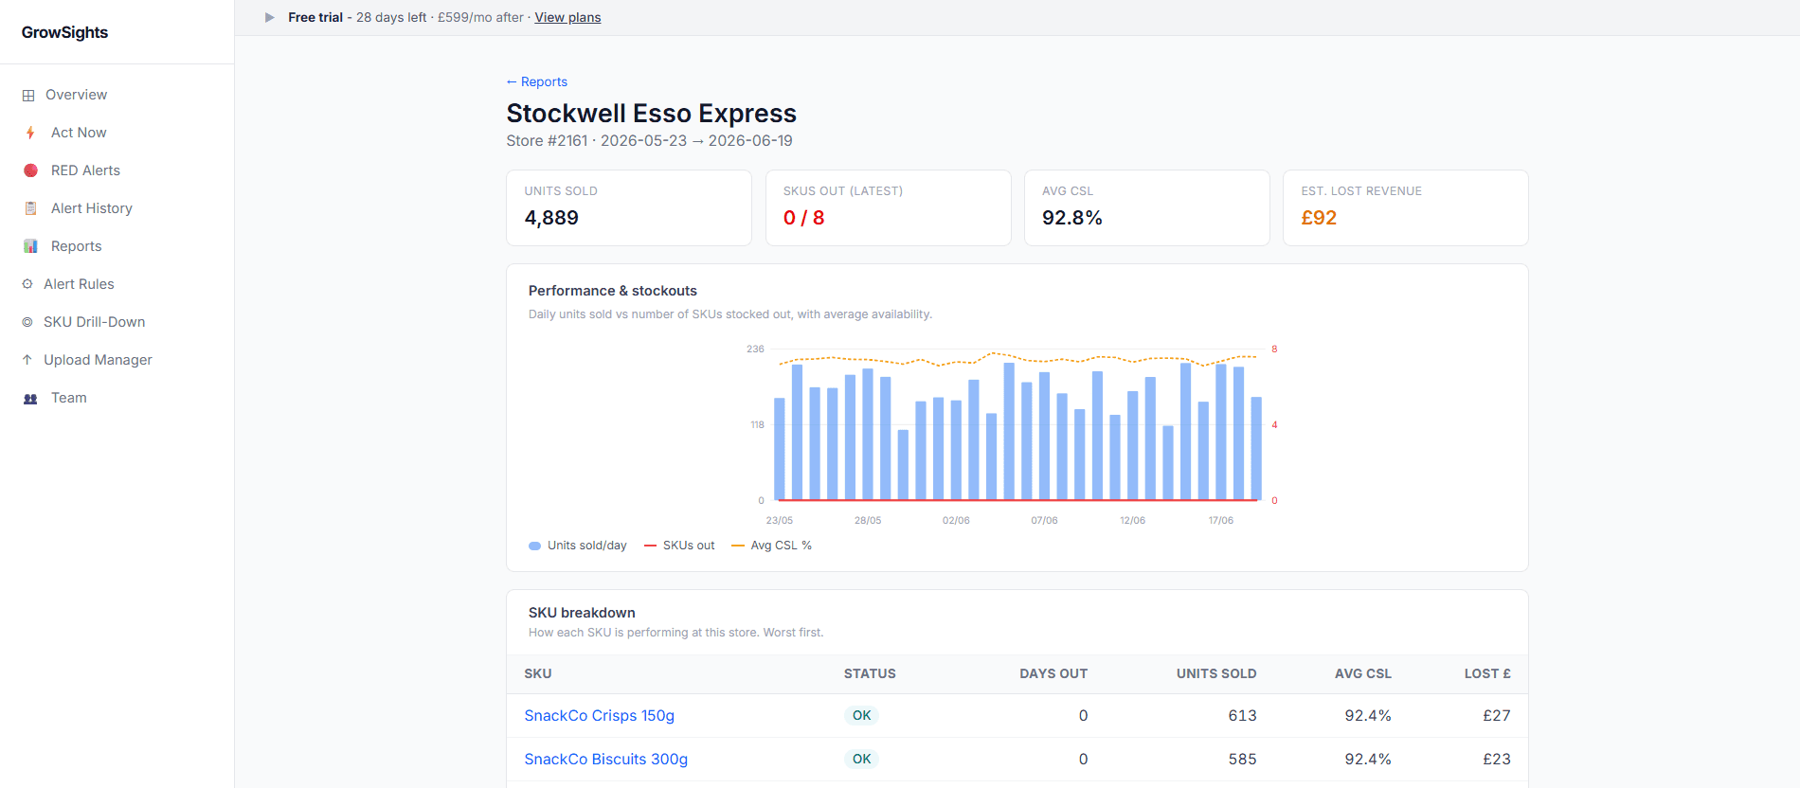Click the Reports bar chart icon
The height and width of the screenshot is (788, 1800).
[x=30, y=246]
